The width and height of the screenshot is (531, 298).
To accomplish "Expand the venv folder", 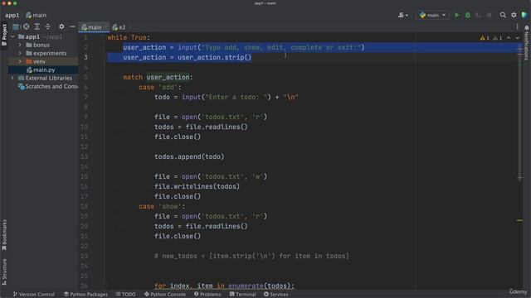I will [20, 61].
